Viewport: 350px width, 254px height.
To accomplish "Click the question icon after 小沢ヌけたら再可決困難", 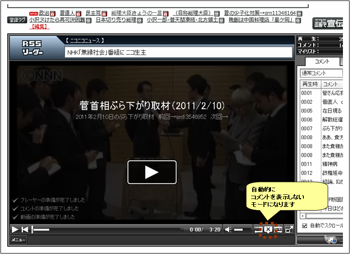I will (88, 21).
